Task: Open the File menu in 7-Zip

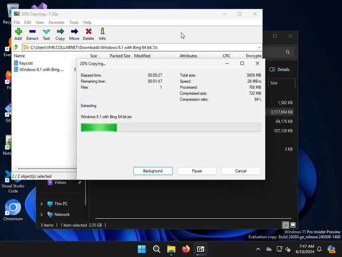Action: 17,22
